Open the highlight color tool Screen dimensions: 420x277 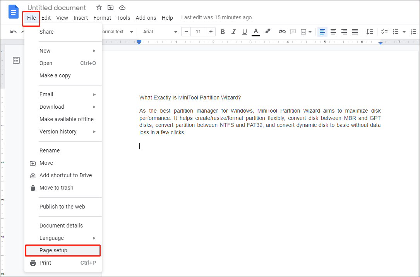[267, 32]
